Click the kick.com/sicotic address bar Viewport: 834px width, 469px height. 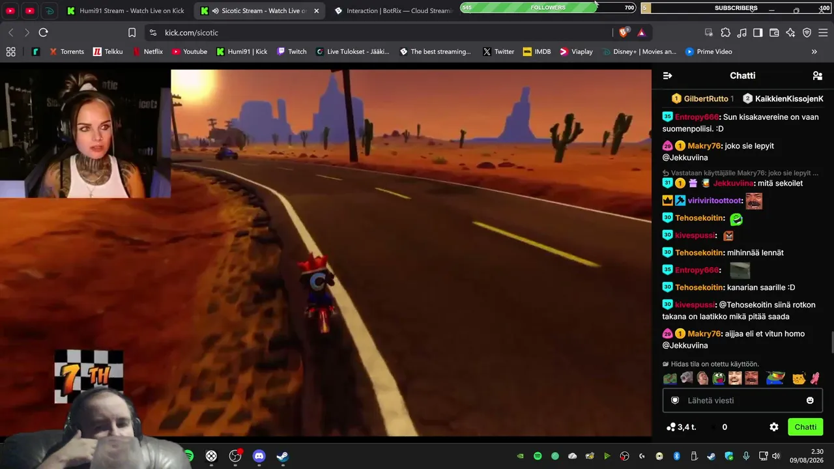(x=378, y=33)
